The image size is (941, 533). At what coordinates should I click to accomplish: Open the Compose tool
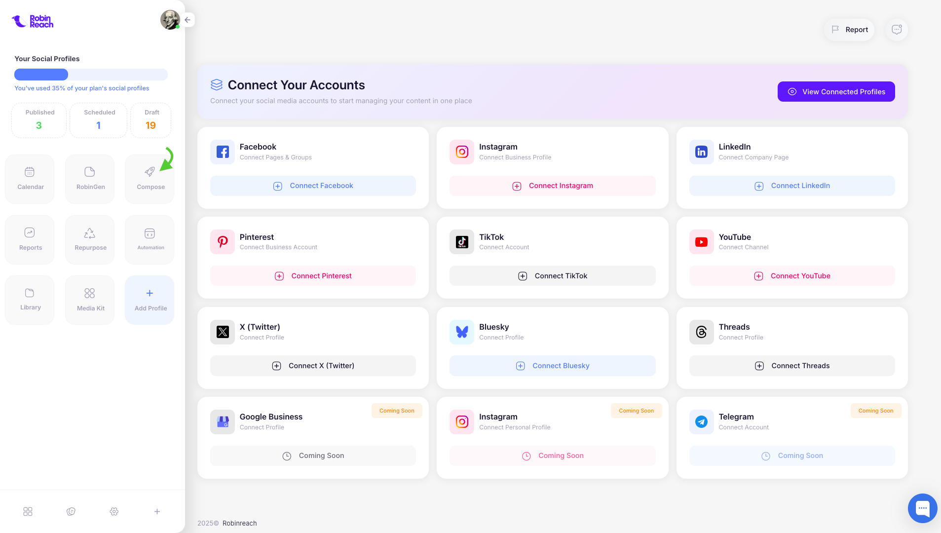[x=150, y=179]
